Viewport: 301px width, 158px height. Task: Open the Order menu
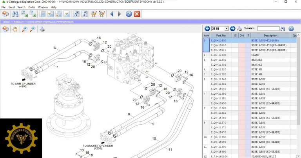point(31,7)
